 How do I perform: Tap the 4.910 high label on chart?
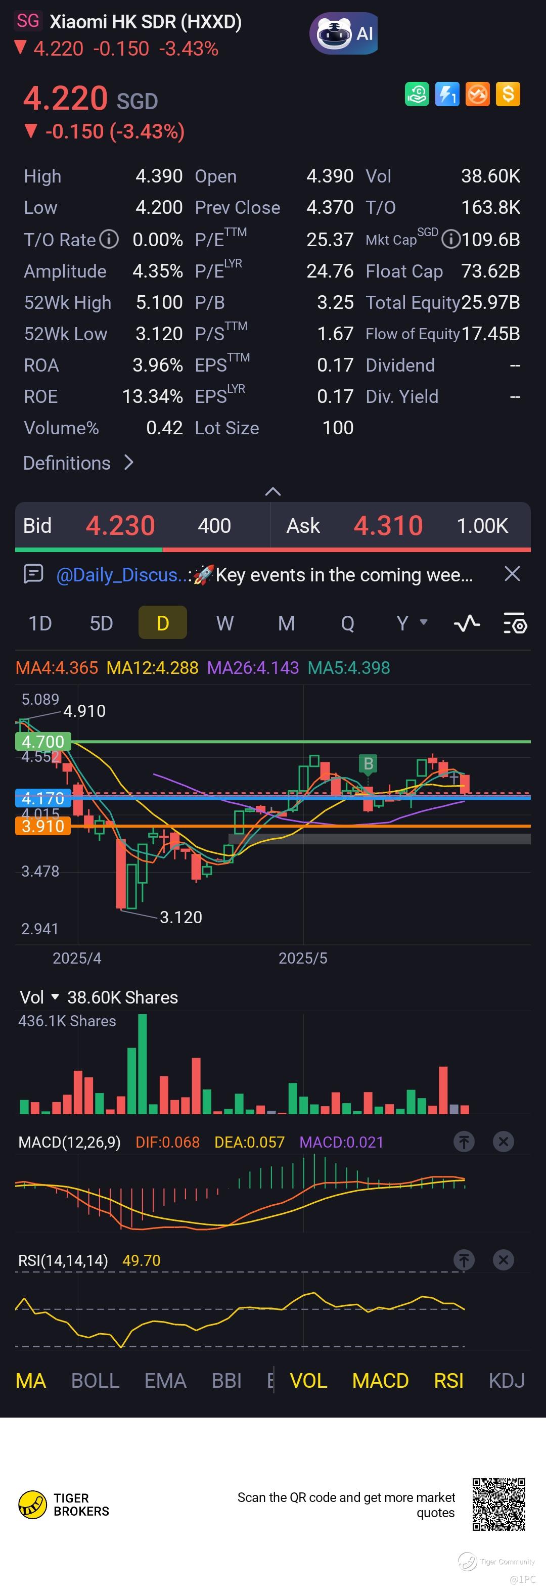[x=84, y=711]
